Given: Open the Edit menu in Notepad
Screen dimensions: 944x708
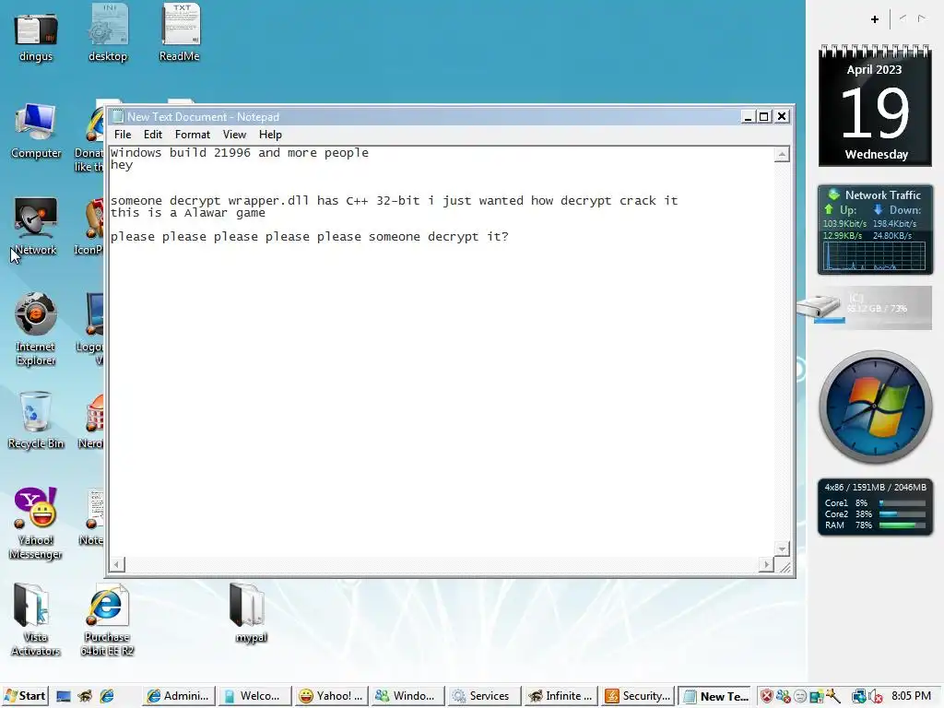Looking at the screenshot, I should (153, 135).
